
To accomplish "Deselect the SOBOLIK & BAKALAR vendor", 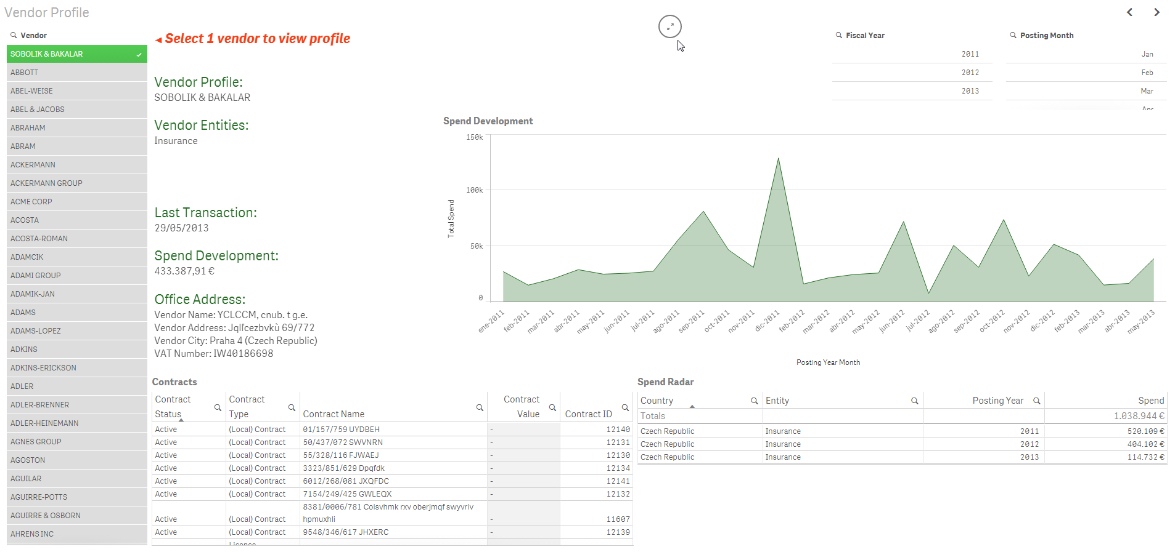I will 76,54.
